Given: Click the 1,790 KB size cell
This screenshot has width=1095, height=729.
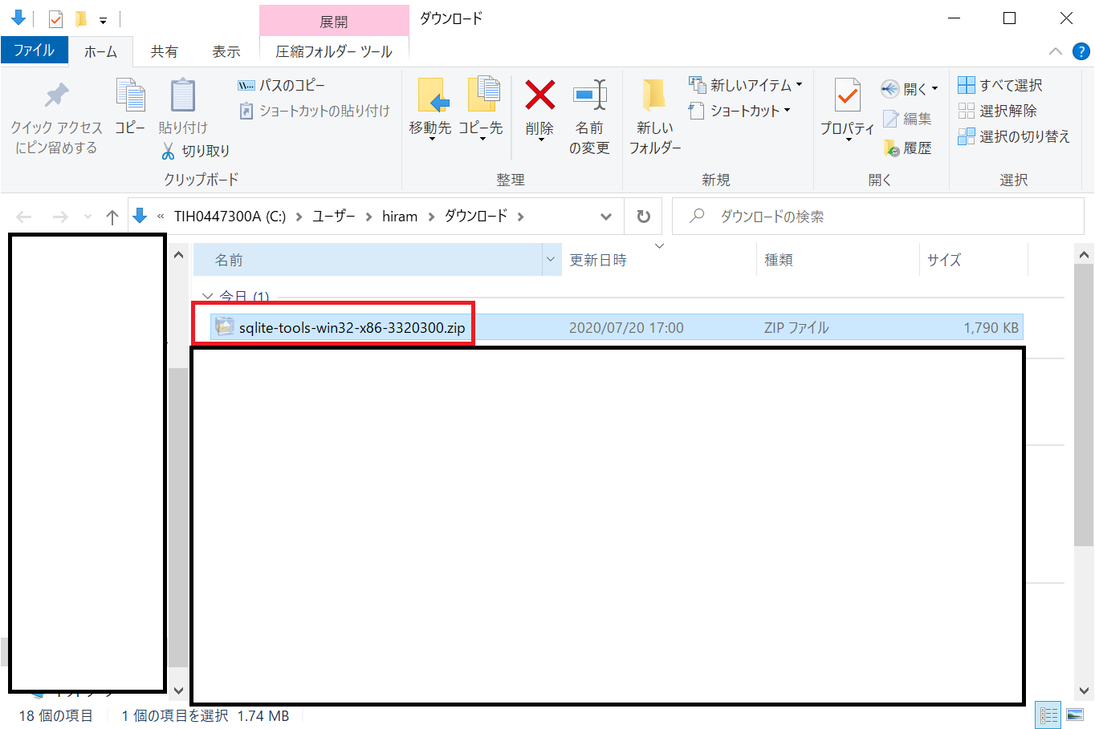Looking at the screenshot, I should [x=991, y=327].
